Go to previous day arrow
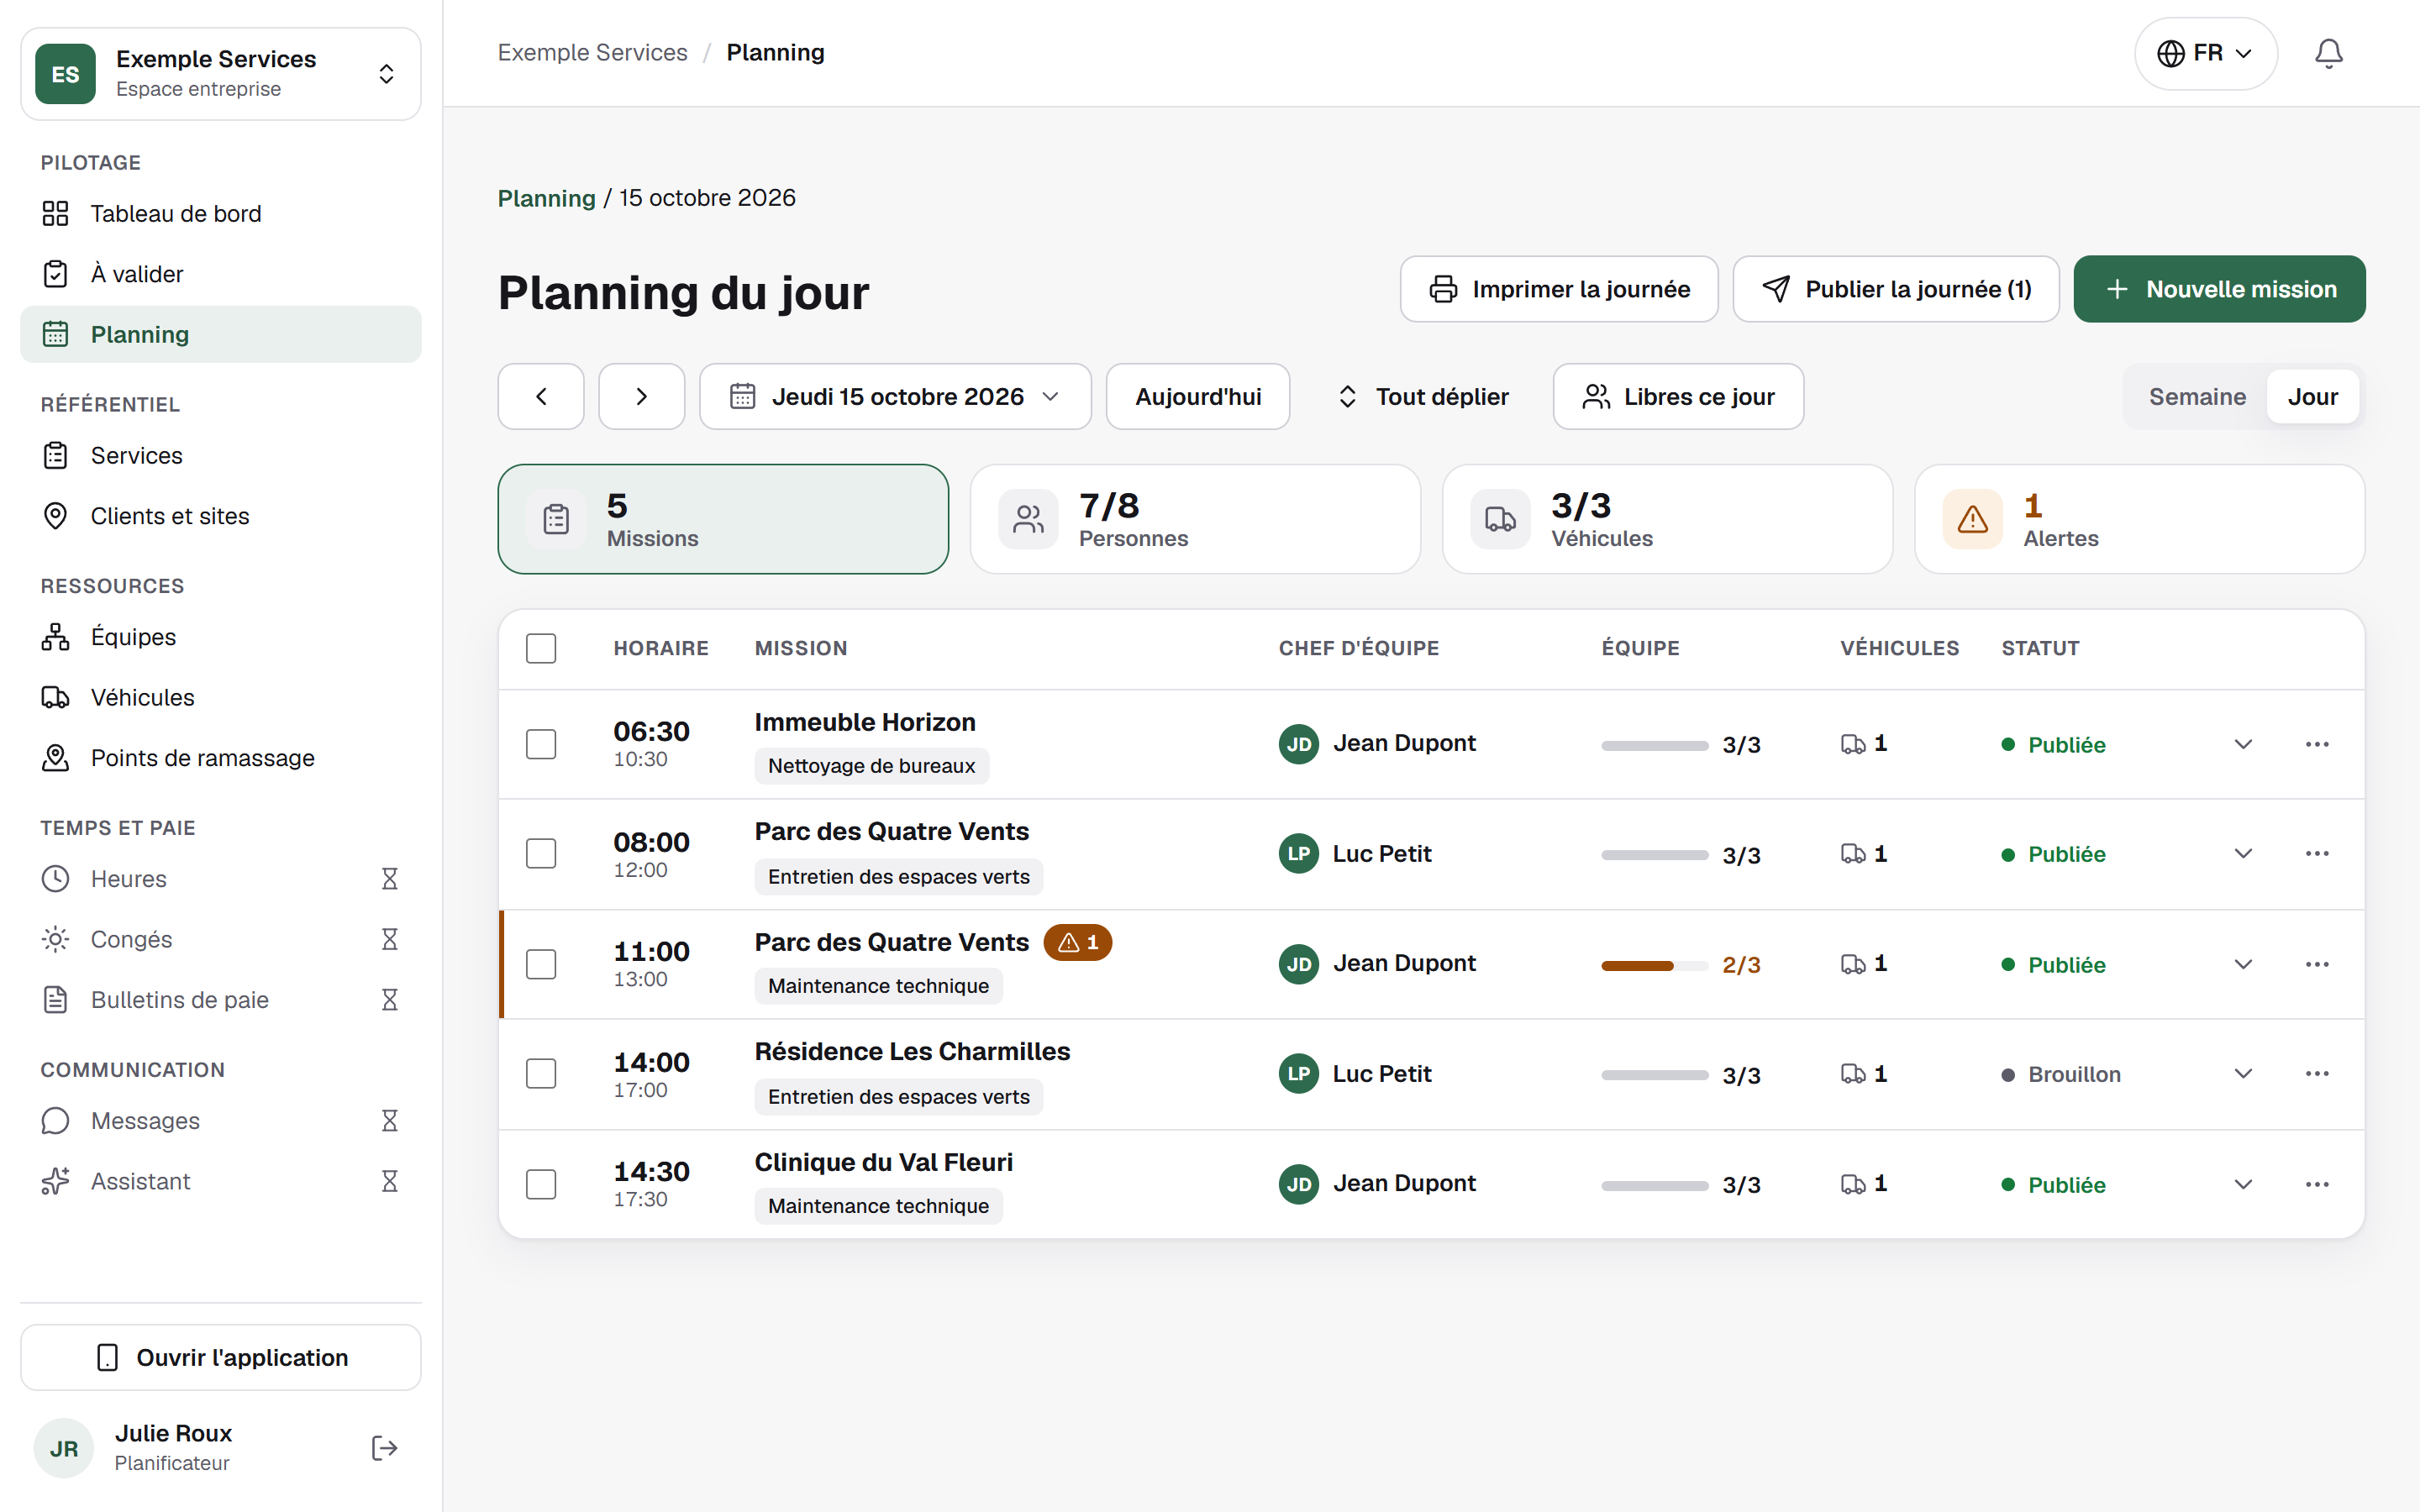This screenshot has height=1512, width=2420. tap(541, 397)
